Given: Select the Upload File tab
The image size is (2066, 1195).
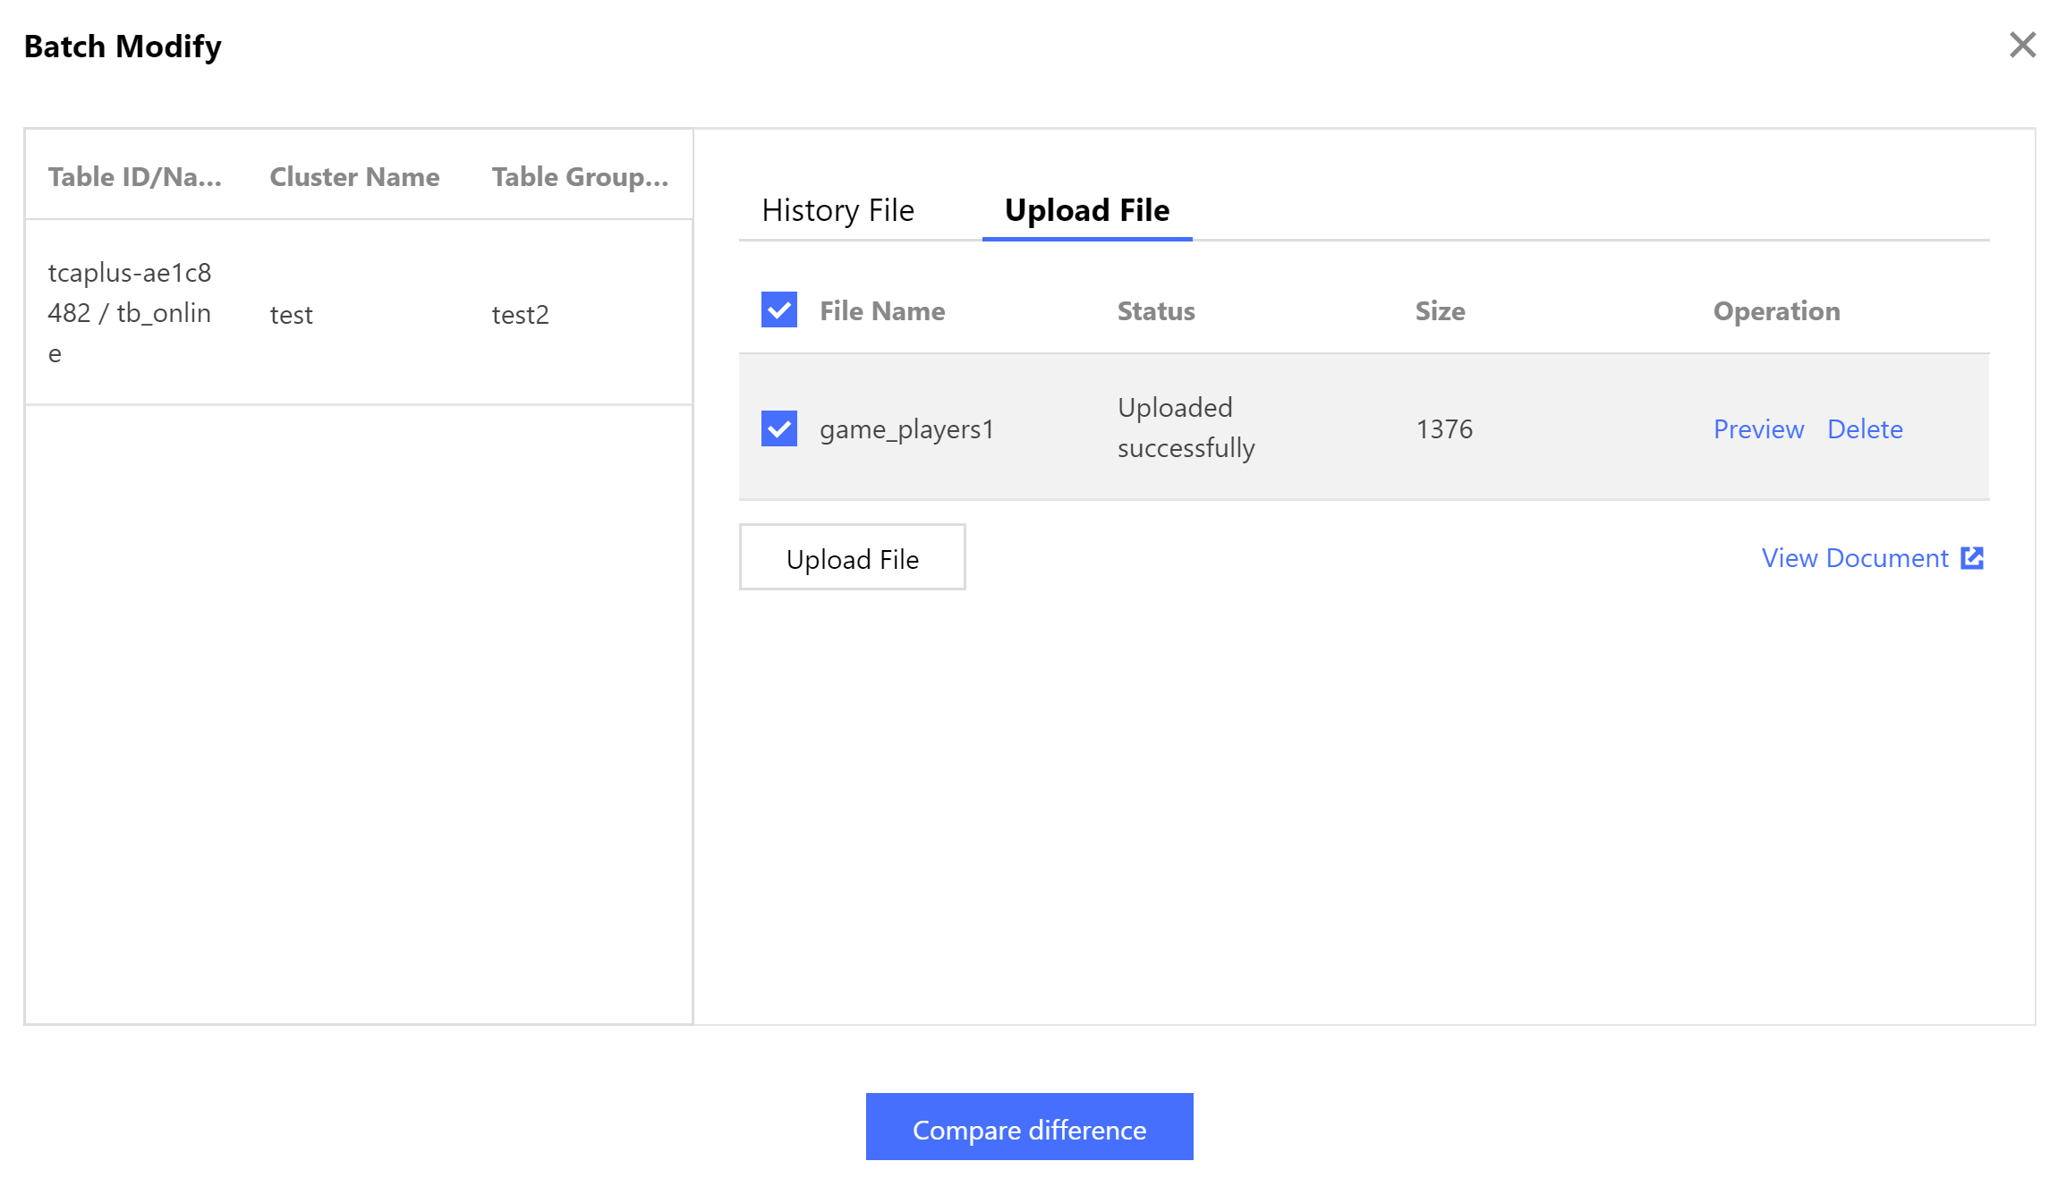Looking at the screenshot, I should coord(1086,210).
